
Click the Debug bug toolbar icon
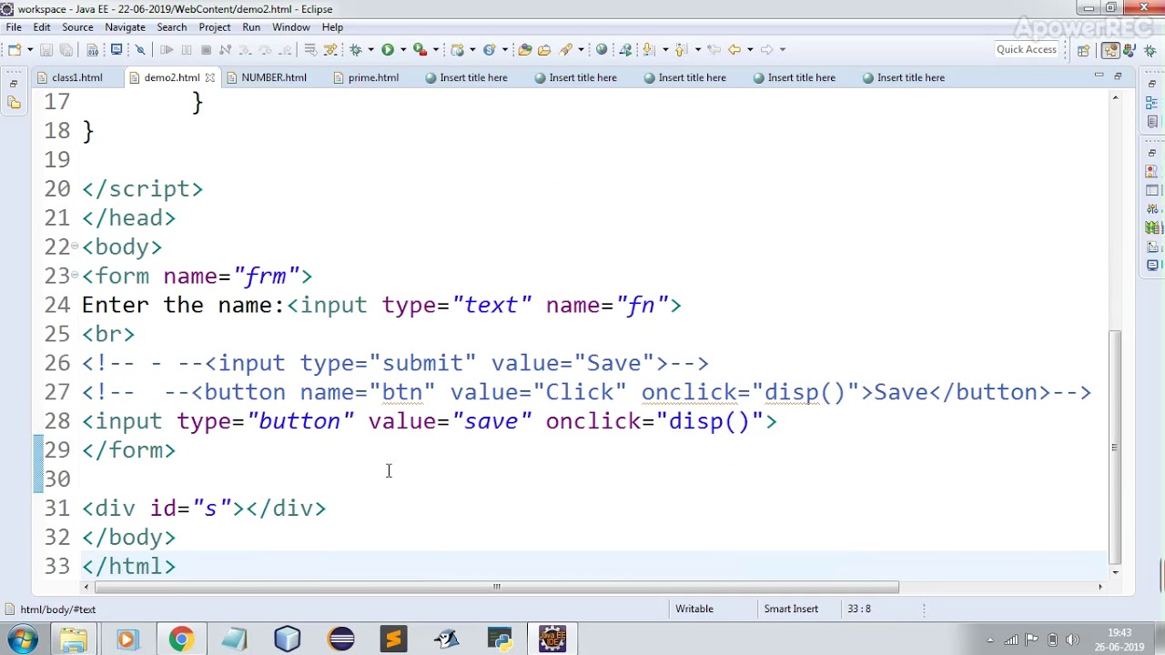[x=356, y=49]
